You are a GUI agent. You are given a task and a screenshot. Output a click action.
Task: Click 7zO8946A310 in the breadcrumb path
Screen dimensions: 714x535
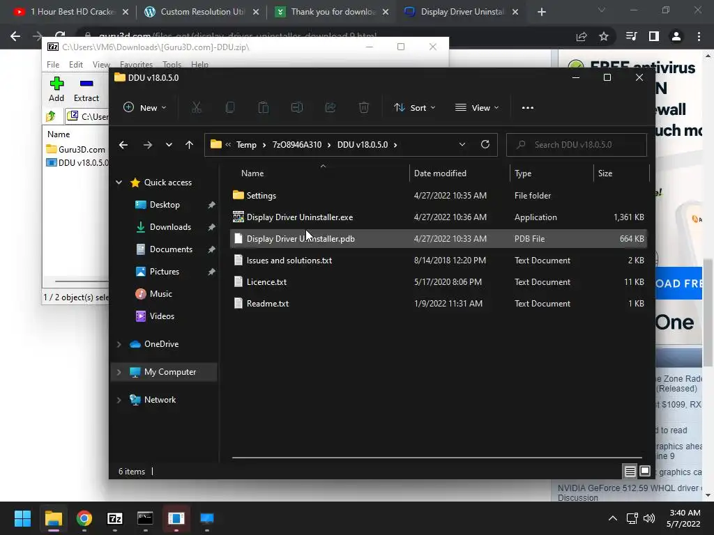pos(297,145)
